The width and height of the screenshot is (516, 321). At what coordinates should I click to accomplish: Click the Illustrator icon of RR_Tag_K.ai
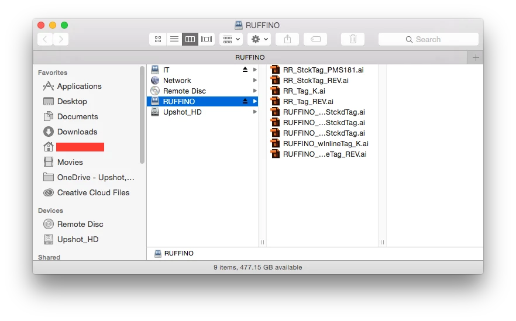275,91
